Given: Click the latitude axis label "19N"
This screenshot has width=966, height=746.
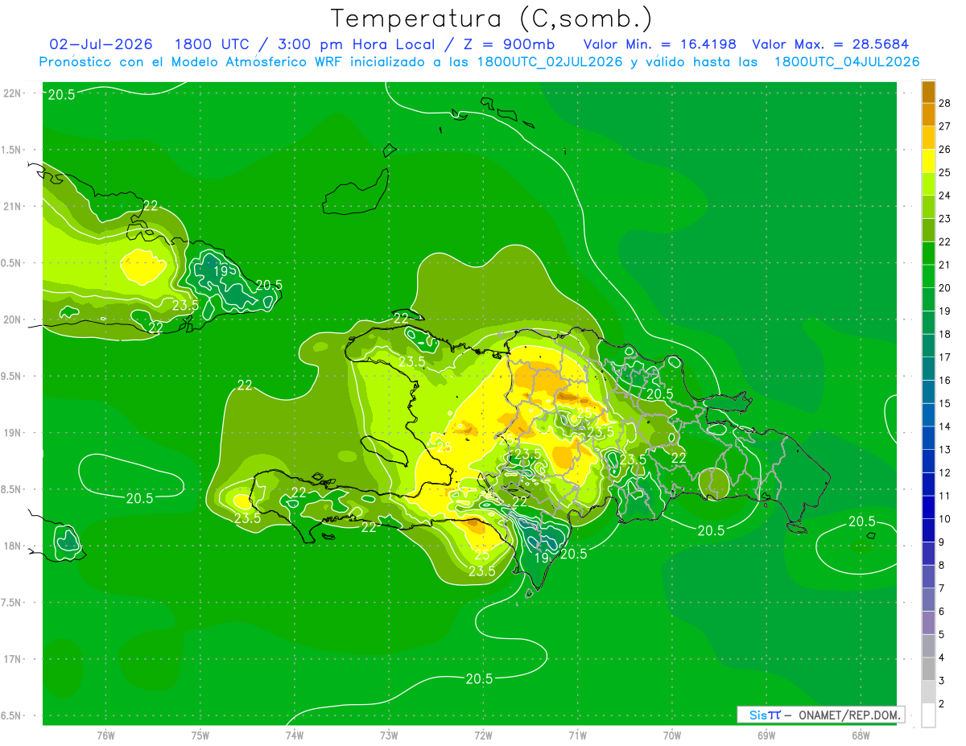Looking at the screenshot, I should tap(13, 433).
